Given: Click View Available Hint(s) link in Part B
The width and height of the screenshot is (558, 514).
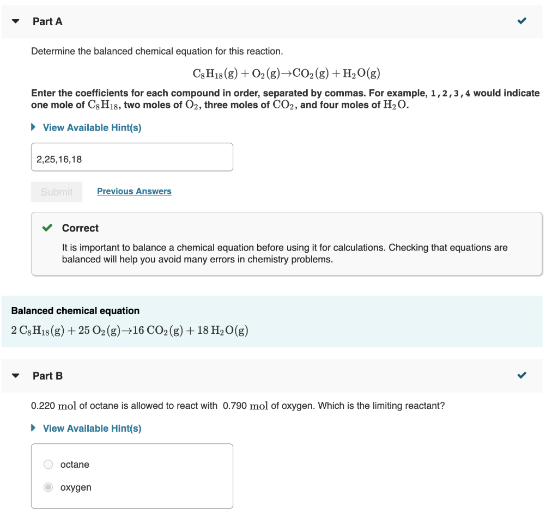Looking at the screenshot, I should click(x=92, y=428).
